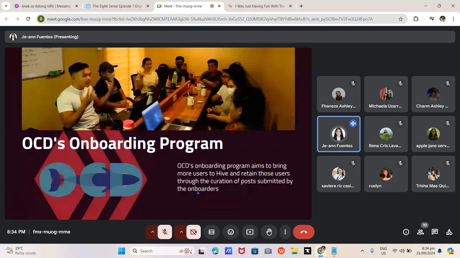Turn on the camera in Meet
The height and width of the screenshot is (258, 460).
194,232
